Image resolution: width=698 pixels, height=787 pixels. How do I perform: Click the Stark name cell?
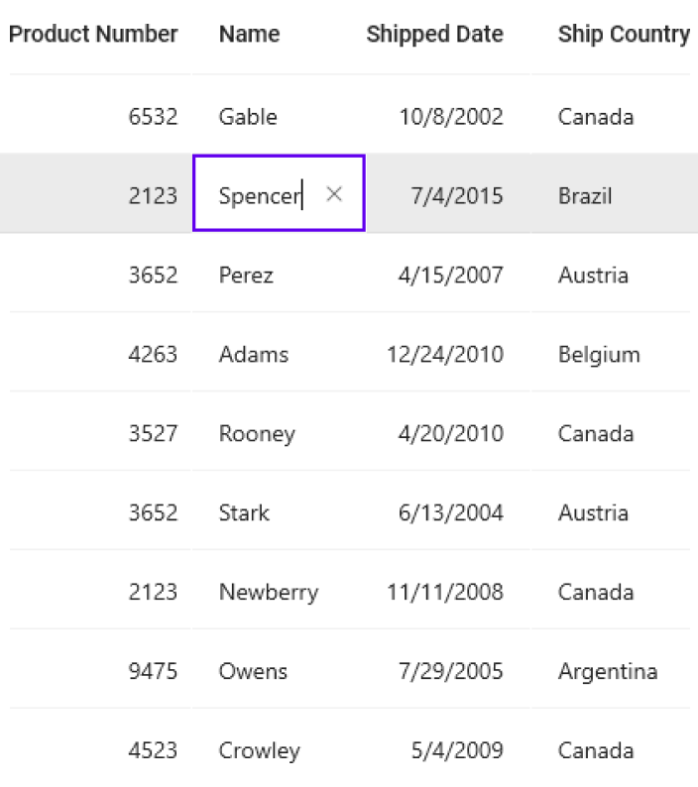244,512
